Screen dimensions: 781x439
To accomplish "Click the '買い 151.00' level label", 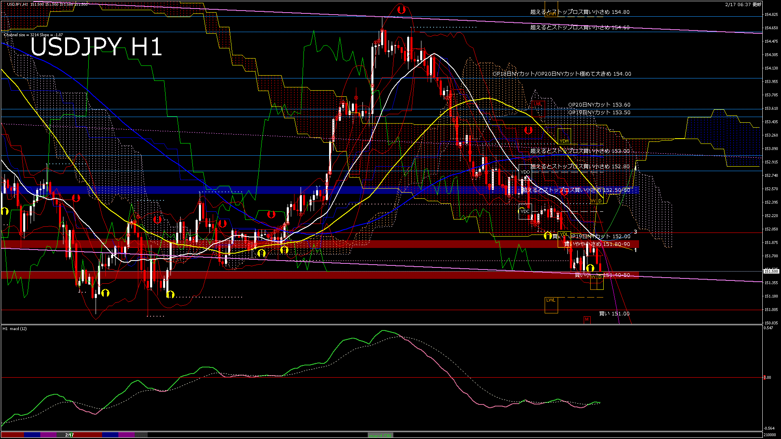I will tap(614, 313).
